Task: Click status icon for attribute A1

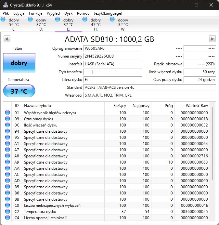Action: pyautogui.click(x=7, y=143)
